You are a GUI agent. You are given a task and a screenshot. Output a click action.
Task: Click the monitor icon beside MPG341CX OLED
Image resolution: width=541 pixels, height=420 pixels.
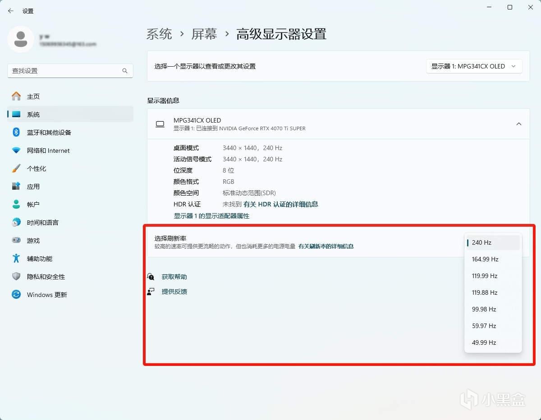pyautogui.click(x=160, y=124)
